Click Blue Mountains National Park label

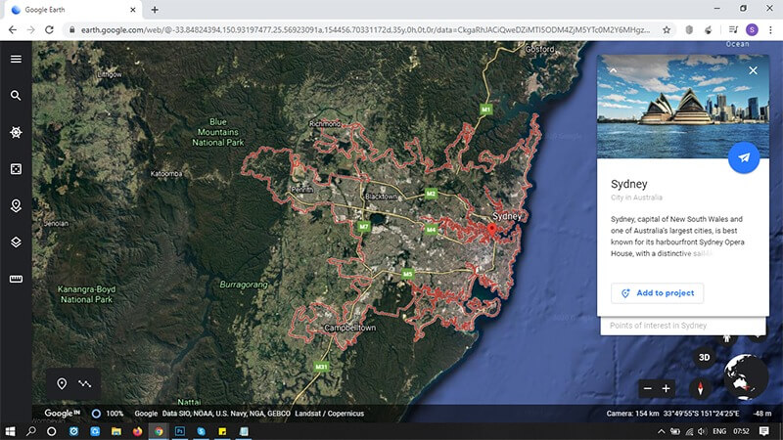(x=217, y=132)
